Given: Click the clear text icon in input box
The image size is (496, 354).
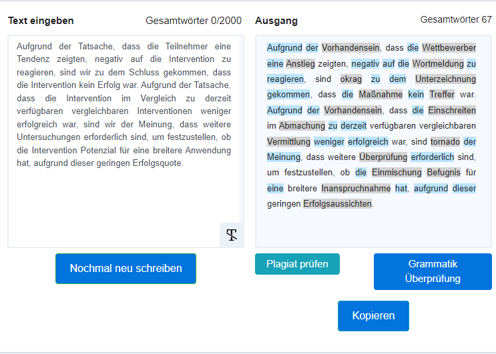Looking at the screenshot, I should click(x=232, y=235).
